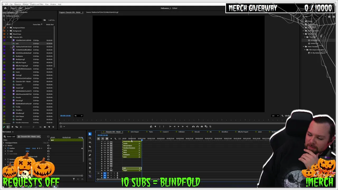Screen dimensions: 338x190
Task: Select the Selection tool in timeline toolbar
Action: (x=90, y=134)
